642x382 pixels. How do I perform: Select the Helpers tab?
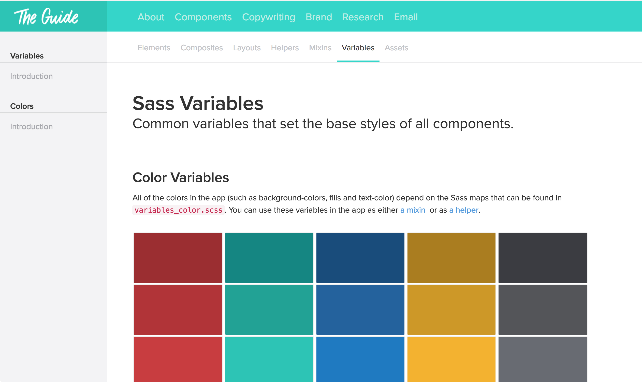(285, 48)
